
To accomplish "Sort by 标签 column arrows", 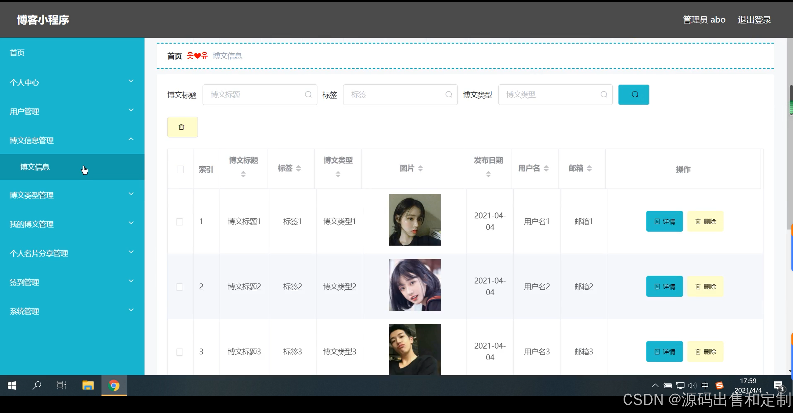I will click(x=298, y=168).
